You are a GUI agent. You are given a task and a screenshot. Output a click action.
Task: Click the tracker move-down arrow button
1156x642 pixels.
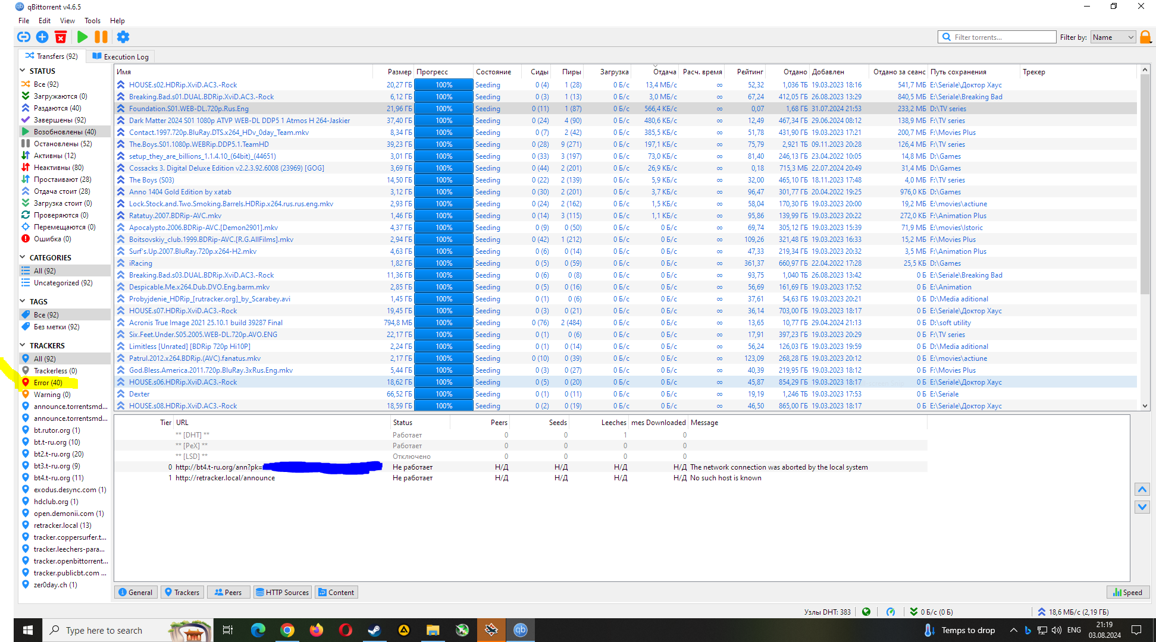[1142, 507]
